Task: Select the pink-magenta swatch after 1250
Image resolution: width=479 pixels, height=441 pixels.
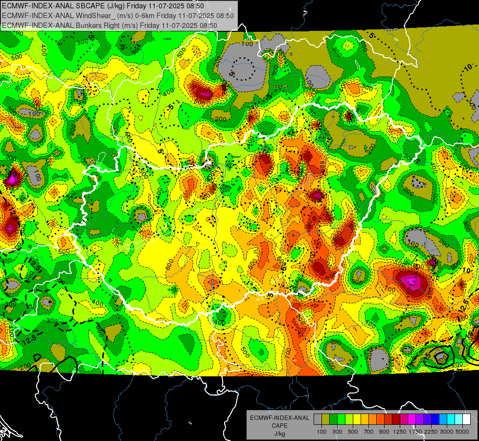Action: click(404, 419)
